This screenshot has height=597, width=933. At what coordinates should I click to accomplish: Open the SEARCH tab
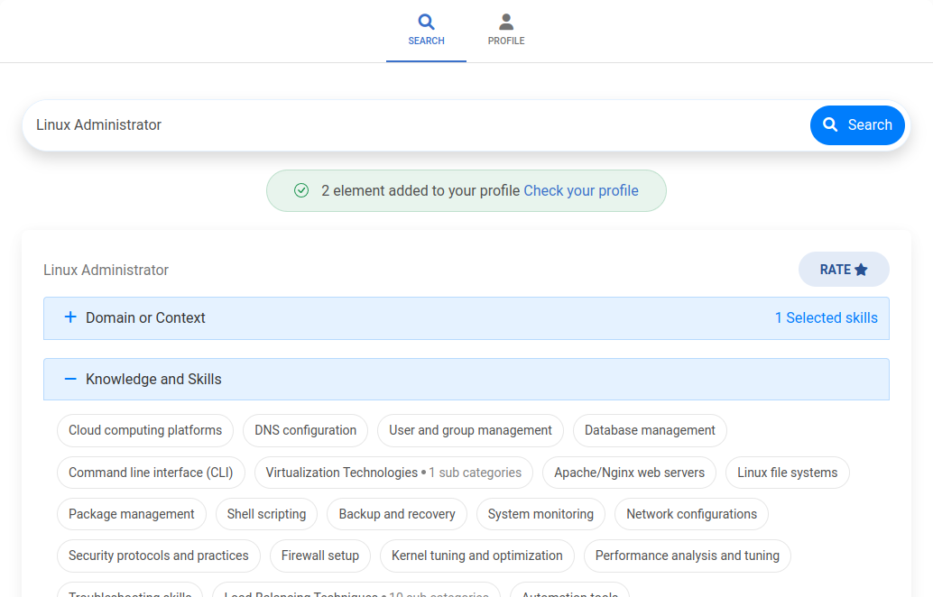[x=426, y=31]
